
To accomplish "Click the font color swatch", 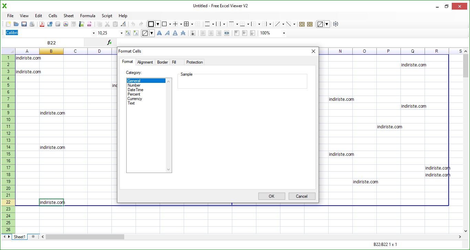I will pos(145,33).
